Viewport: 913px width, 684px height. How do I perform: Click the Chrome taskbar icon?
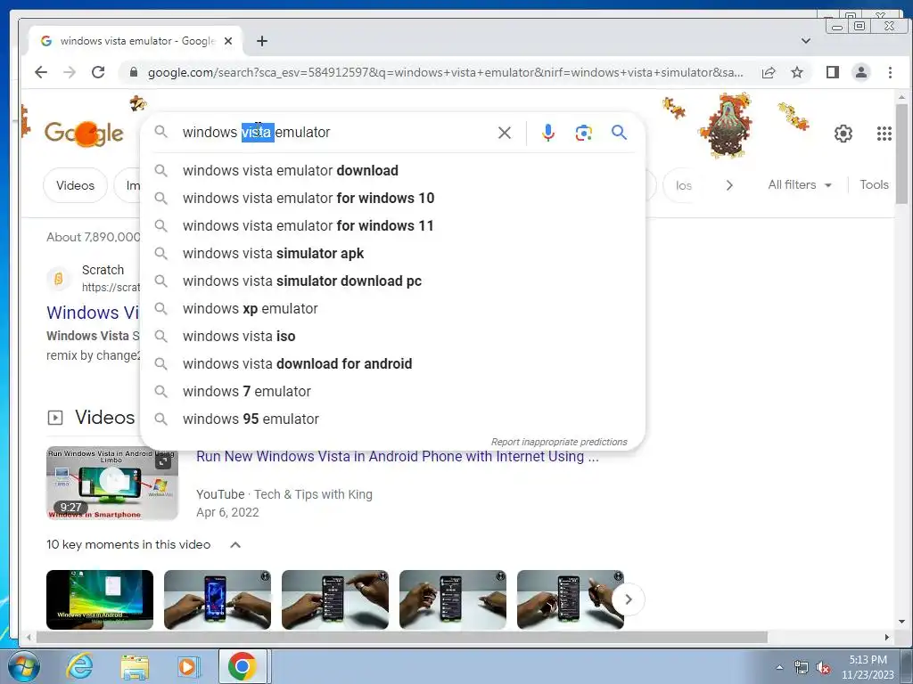click(x=243, y=666)
